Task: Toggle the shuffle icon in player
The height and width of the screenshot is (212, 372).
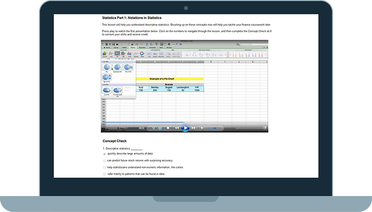Action: pyautogui.click(x=153, y=128)
